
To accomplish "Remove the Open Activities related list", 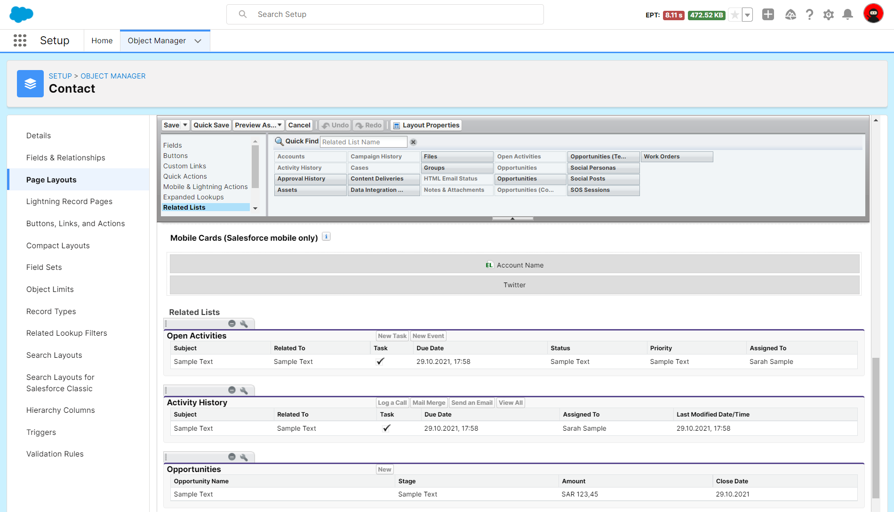I will [231, 323].
